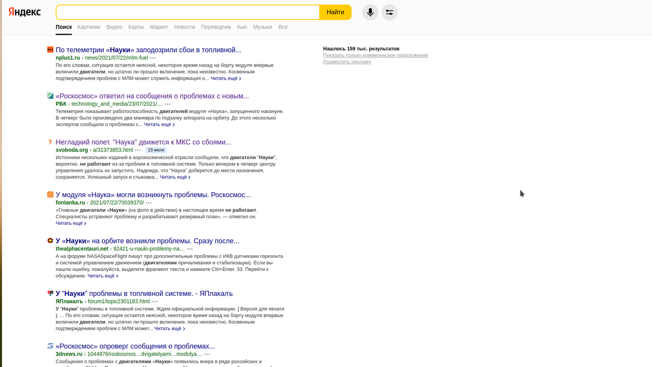Click ЯПлакалъ green domain link
The image size is (652, 367).
click(70, 301)
